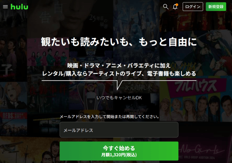The width and height of the screenshot is (232, 163).
Task: Click the 今すぐ始める green button
Action: click(x=119, y=151)
